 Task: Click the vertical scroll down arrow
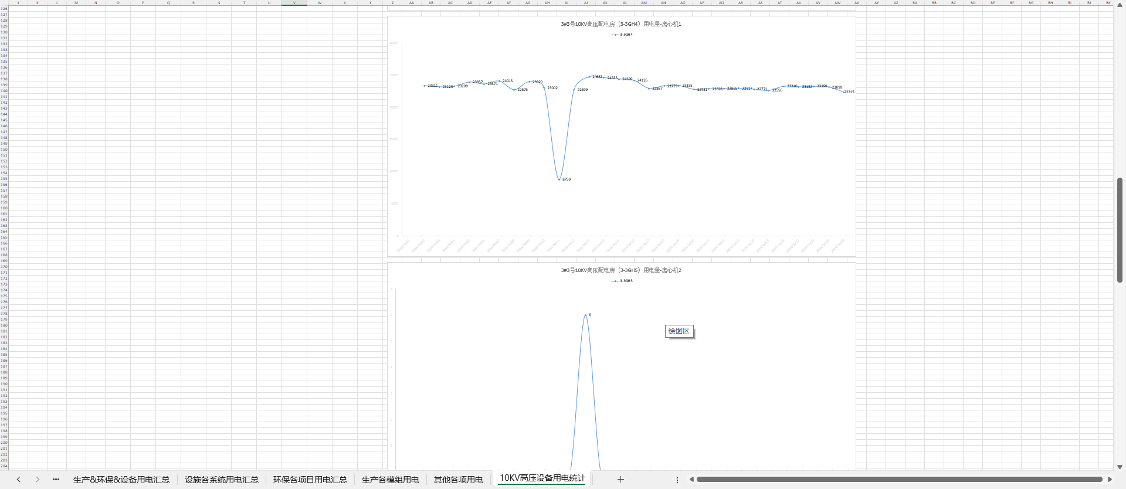1120,467
